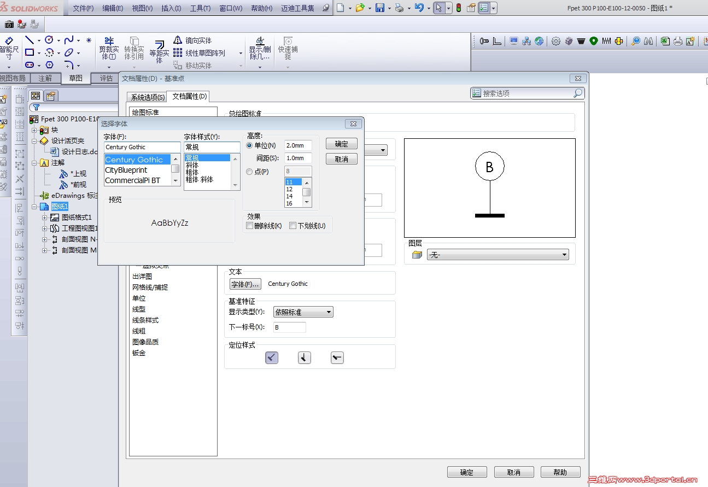This screenshot has height=487, width=708.
Task: Switch to the 注解 command tab
Action: coord(45,78)
